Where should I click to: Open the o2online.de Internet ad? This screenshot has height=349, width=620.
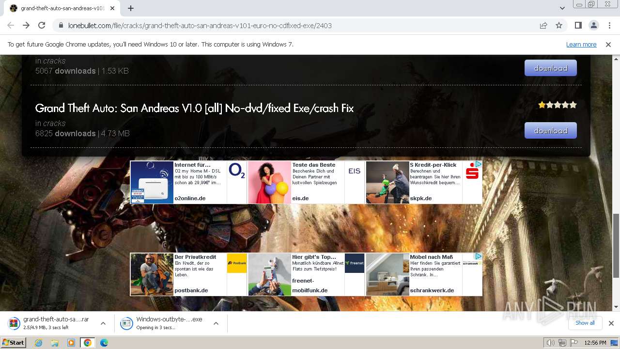pos(188,182)
